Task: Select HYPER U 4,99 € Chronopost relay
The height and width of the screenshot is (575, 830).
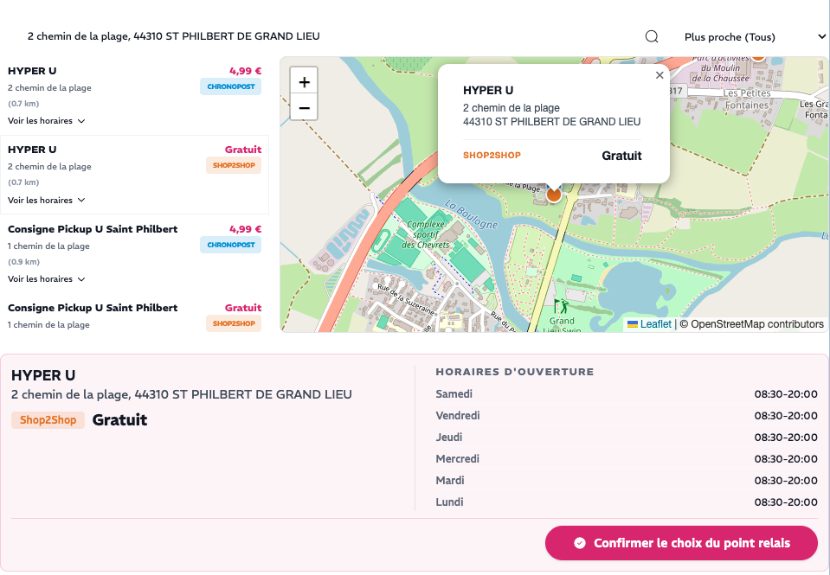Action: (134, 96)
